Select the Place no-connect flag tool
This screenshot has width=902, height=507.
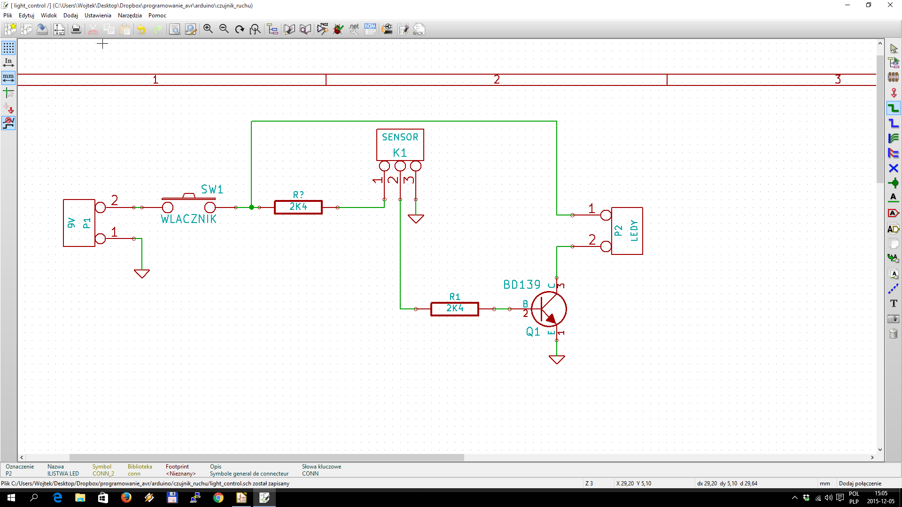[x=894, y=168]
